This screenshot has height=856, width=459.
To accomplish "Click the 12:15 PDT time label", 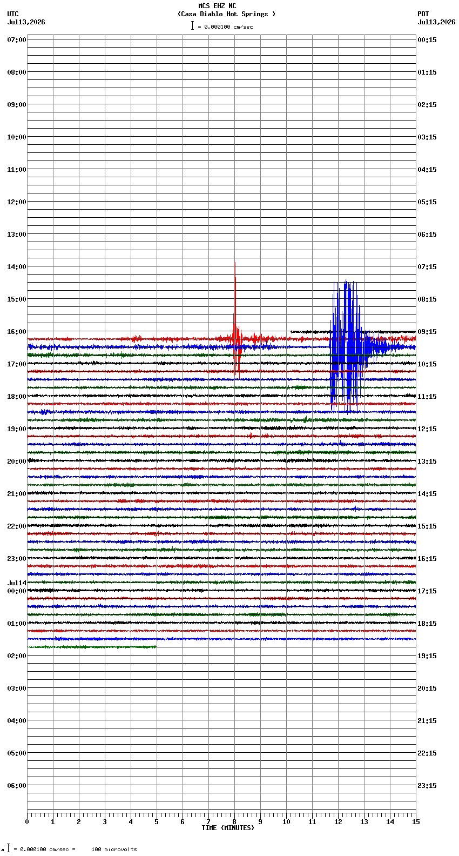I will coord(427,429).
